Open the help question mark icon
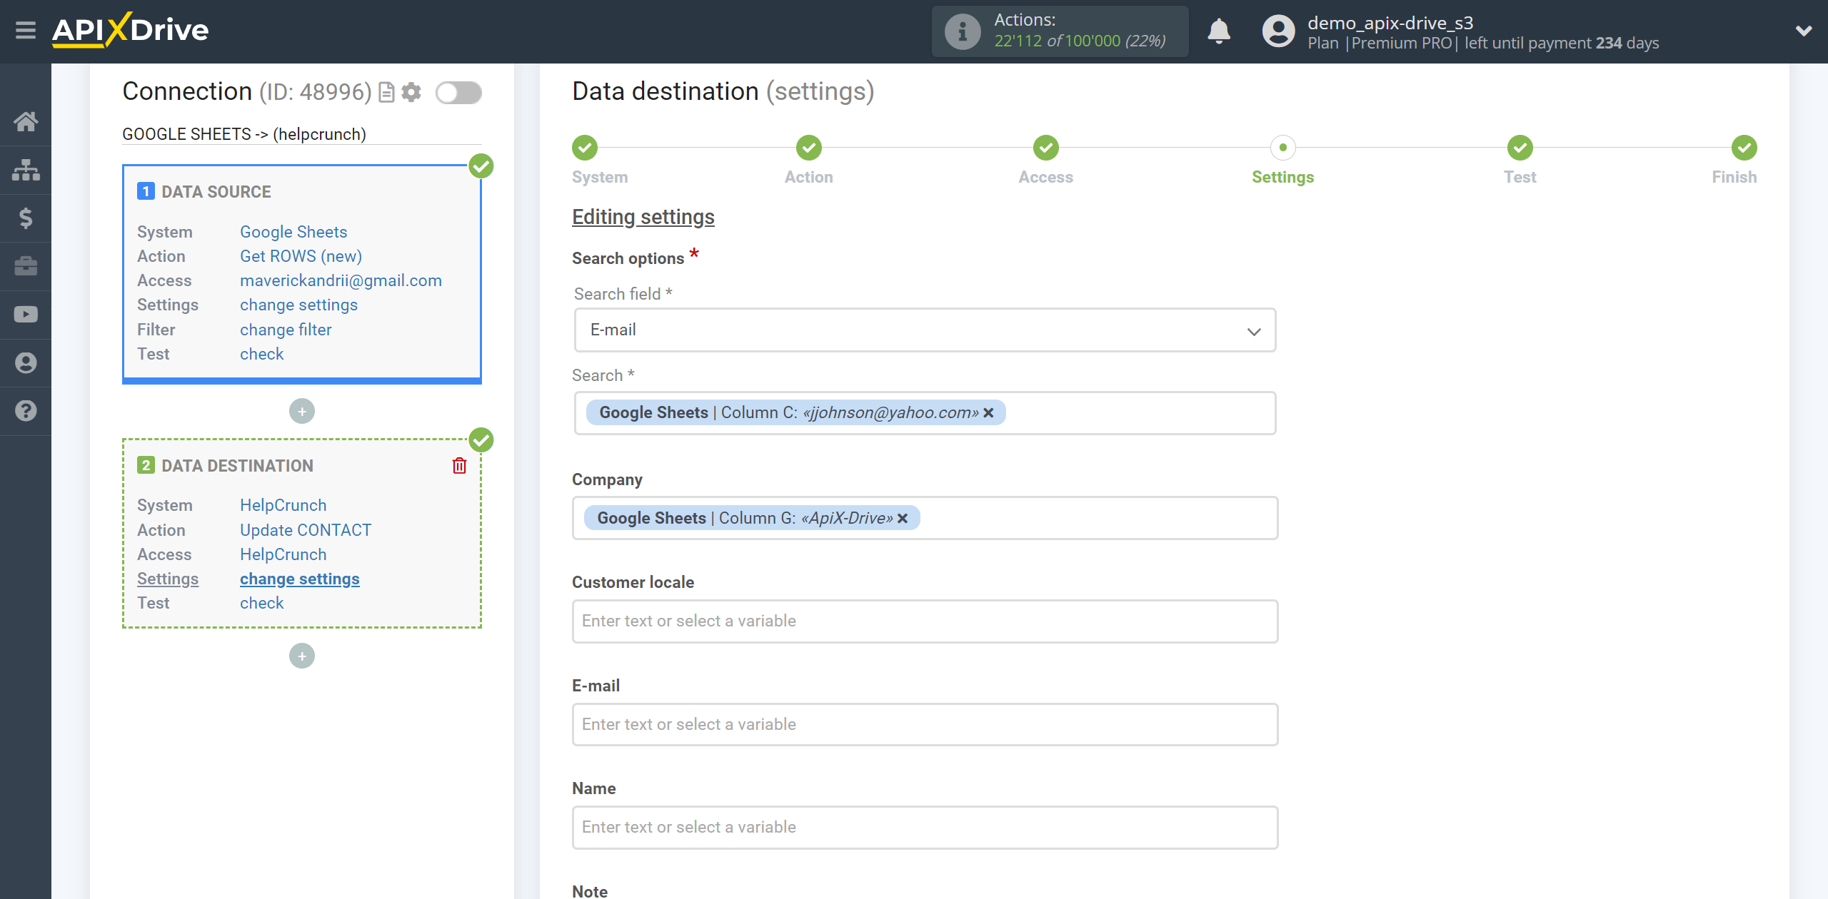 (26, 411)
